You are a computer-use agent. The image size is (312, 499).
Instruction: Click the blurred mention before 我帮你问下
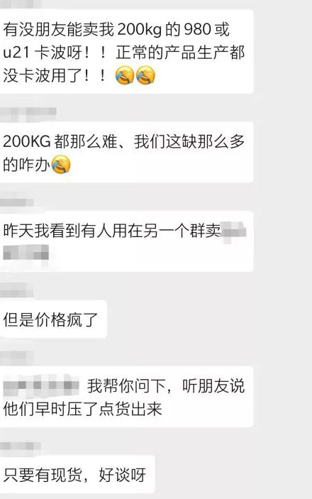41,385
